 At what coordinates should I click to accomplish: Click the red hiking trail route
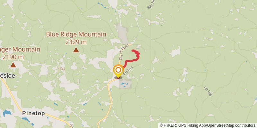[132, 59]
